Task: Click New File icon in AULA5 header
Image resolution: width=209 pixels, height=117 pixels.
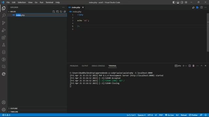Action: [54, 12]
